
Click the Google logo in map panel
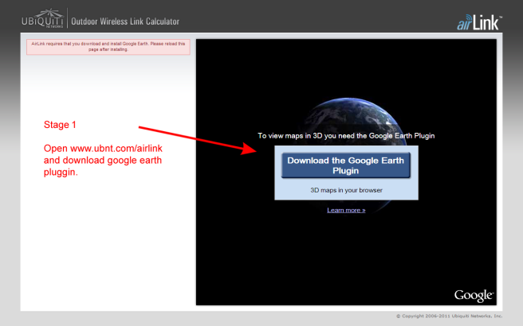pos(474,295)
